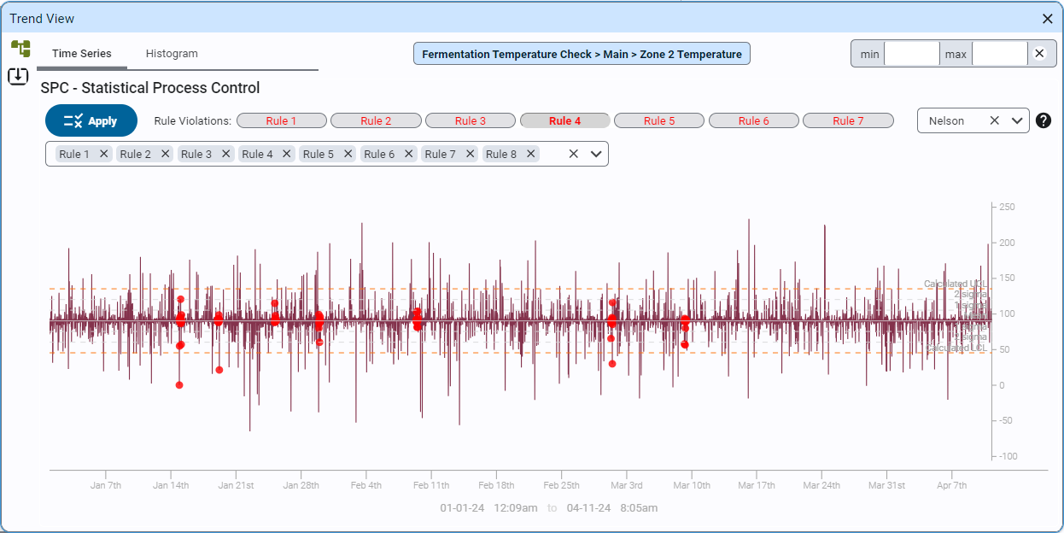Expand the Nelson rule set dropdown
The image size is (1064, 533).
1017,121
